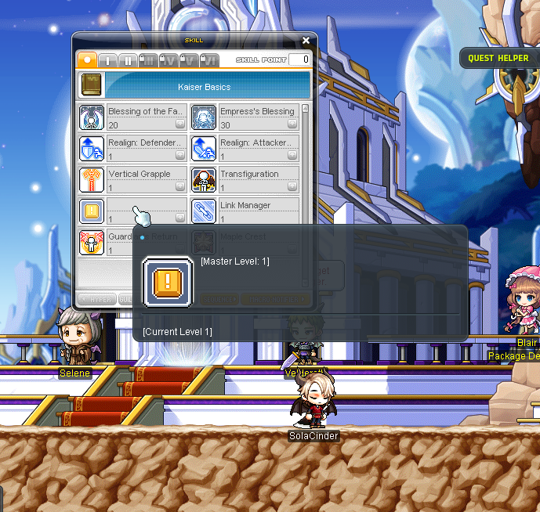Select the locked V skill tab
The height and width of the screenshot is (512, 540).
[x=189, y=60]
